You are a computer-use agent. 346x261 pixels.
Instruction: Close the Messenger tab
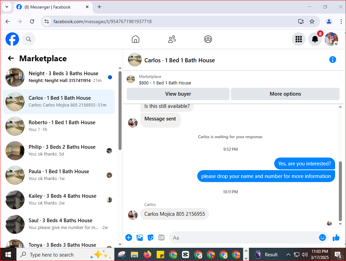tap(87, 7)
